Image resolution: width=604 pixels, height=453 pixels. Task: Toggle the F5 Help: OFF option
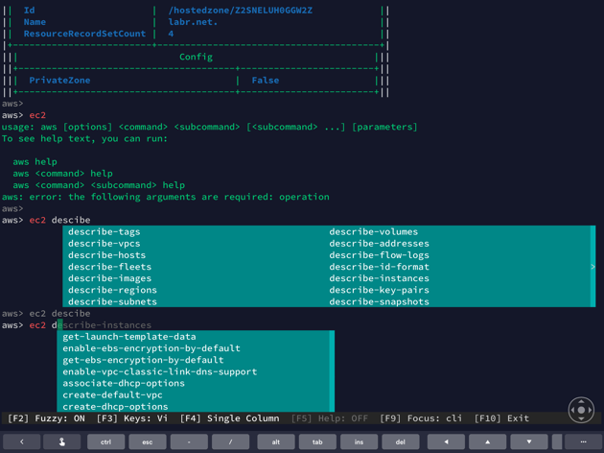point(330,418)
